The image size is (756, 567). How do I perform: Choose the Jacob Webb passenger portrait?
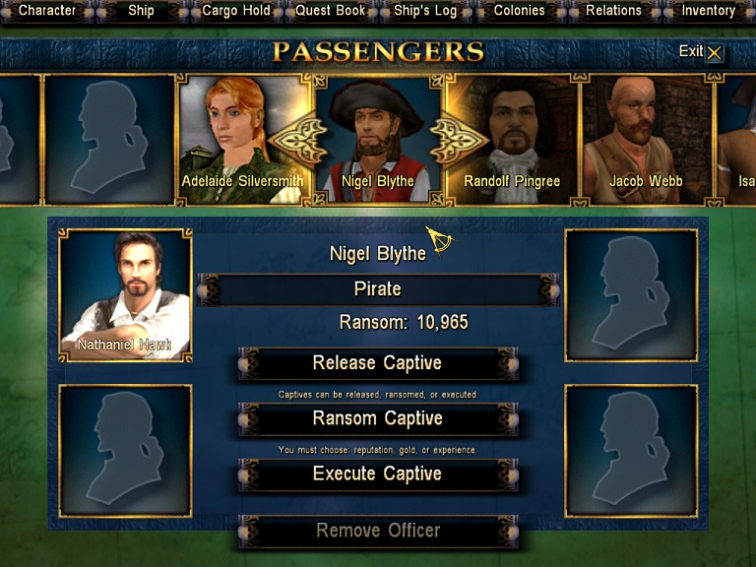647,140
